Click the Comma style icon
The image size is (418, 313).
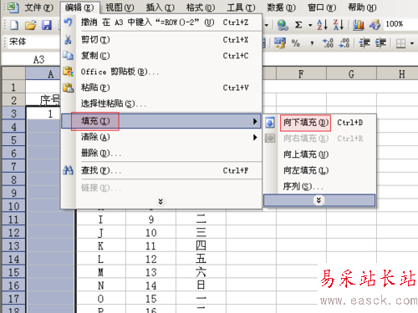coord(312,43)
